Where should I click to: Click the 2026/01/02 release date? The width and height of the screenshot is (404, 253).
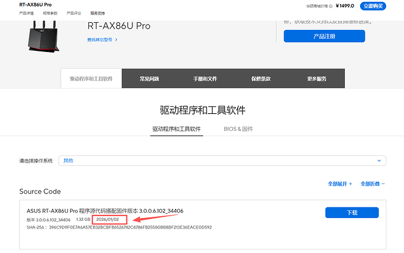[x=108, y=219]
